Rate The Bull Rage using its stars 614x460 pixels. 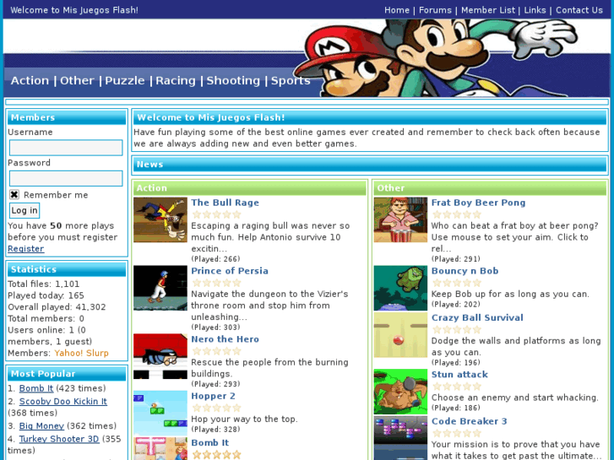(216, 214)
